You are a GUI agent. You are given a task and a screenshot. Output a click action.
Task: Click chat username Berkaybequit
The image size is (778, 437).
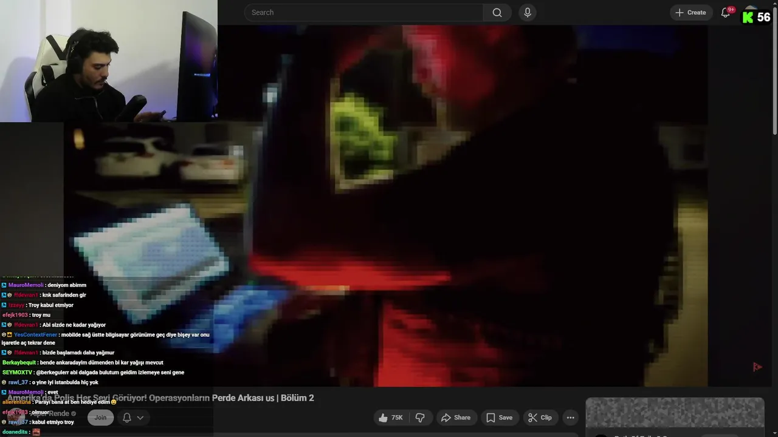pos(19,362)
